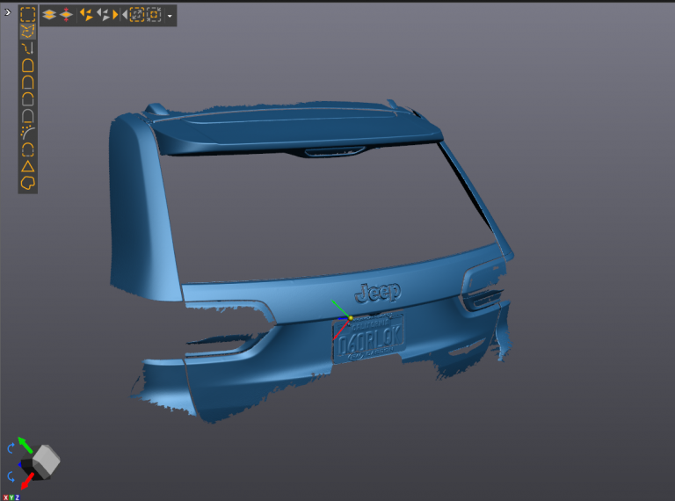
Task: Click the orange right-pointing triangle arrow
Action: pyautogui.click(x=115, y=15)
